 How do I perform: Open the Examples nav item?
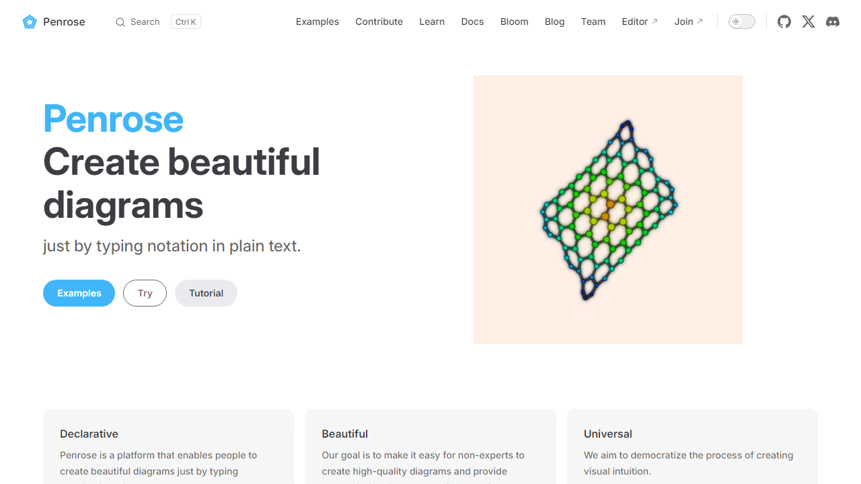317,22
